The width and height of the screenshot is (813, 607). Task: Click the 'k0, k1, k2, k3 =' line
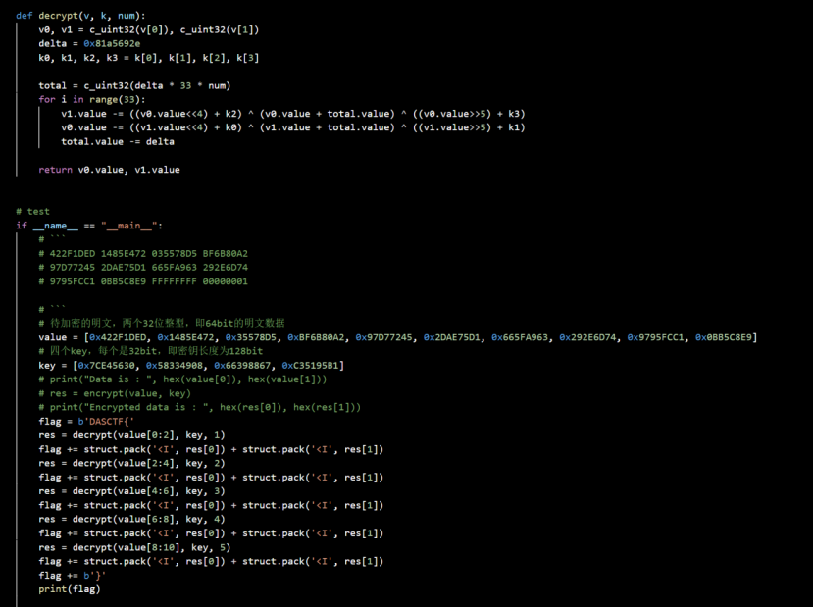148,58
